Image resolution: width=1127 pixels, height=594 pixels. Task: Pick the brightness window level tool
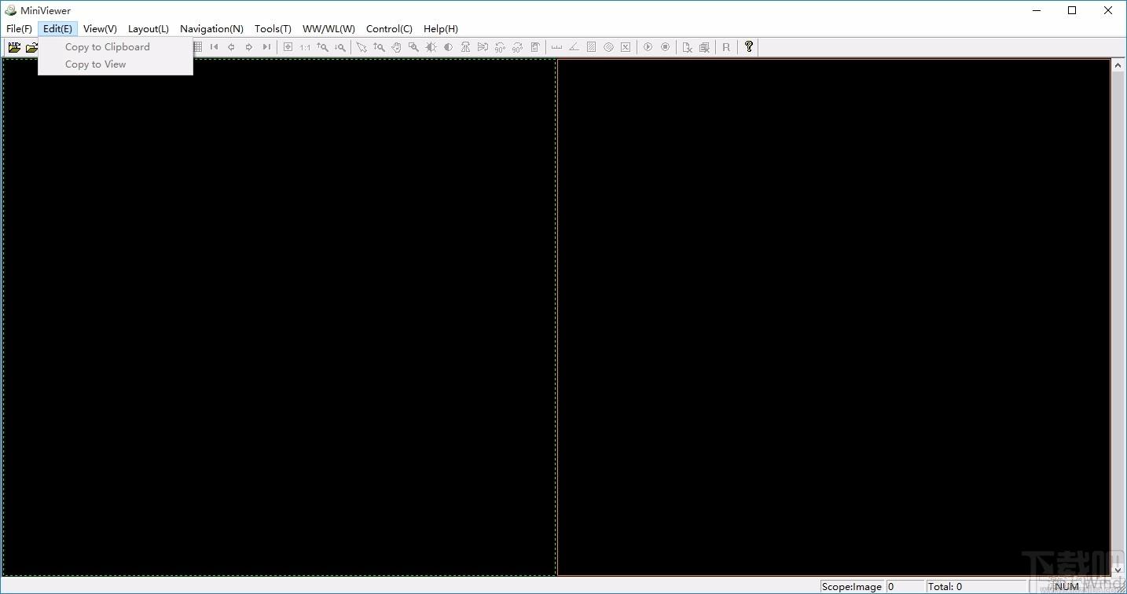[431, 47]
